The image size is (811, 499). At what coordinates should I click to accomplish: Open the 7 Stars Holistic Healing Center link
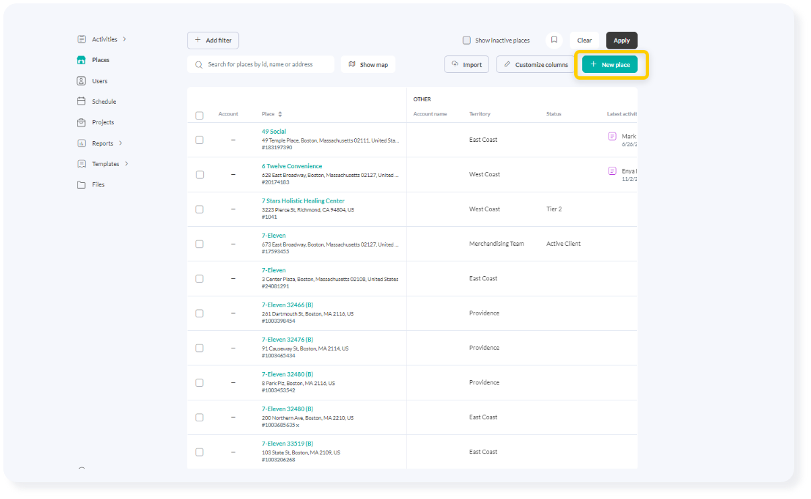click(x=303, y=201)
